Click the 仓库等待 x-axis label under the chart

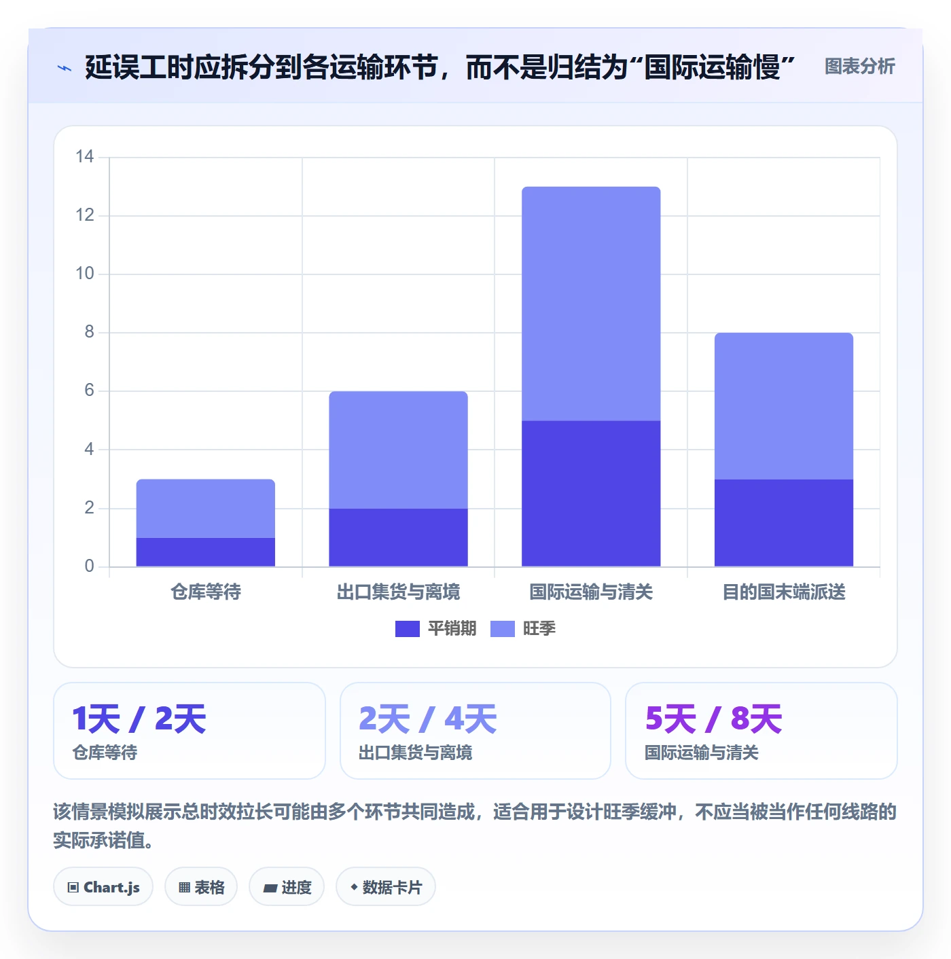(x=206, y=592)
